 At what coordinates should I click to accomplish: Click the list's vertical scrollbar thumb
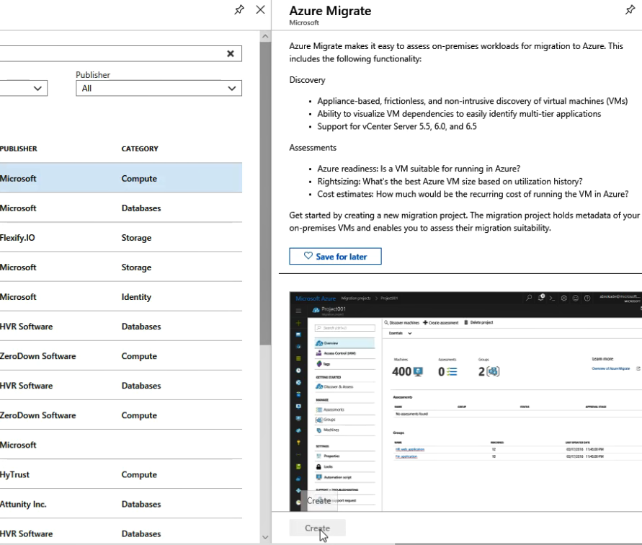tap(265, 193)
